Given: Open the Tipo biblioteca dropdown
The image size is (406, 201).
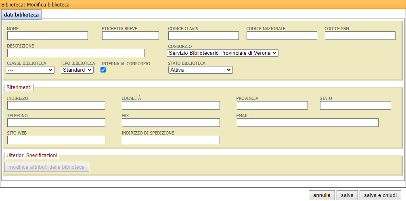Looking at the screenshot, I should [77, 70].
